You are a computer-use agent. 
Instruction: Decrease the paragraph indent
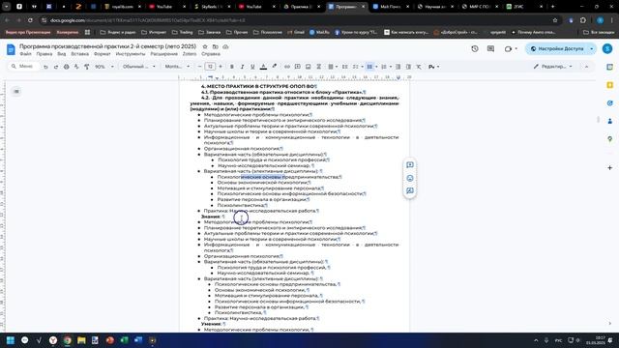coord(398,67)
